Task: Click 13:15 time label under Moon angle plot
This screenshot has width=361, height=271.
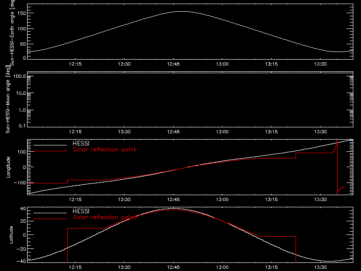Action: 272,132
